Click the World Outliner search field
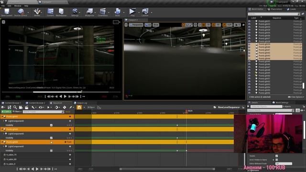306x172 pixels. (x=274, y=14)
